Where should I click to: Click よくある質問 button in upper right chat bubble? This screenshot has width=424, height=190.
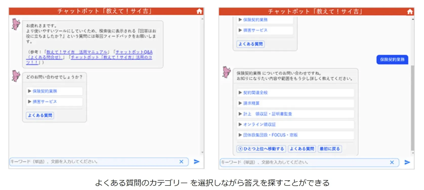[250, 44]
